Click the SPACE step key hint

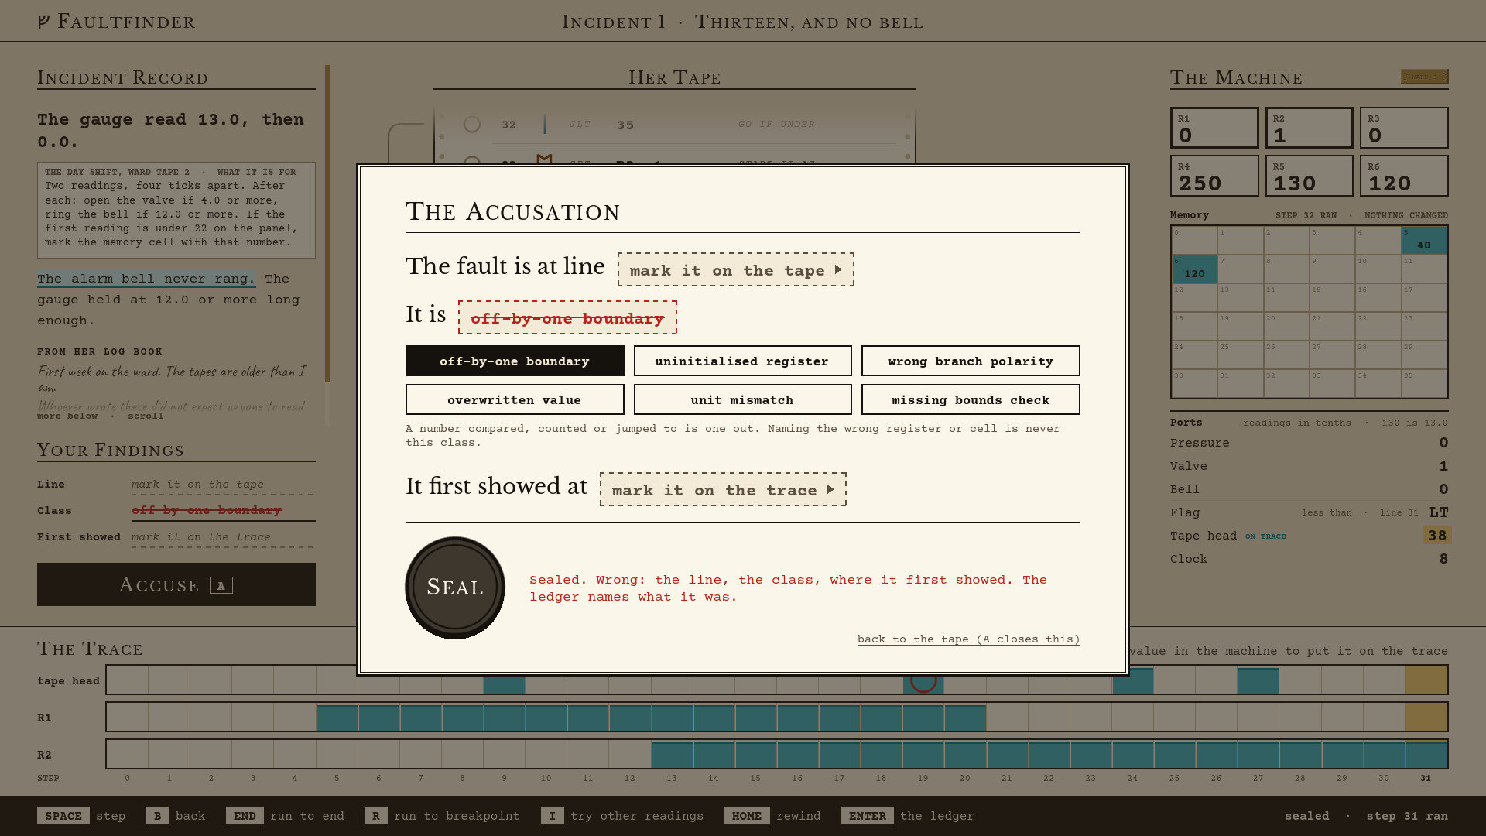pyautogui.click(x=81, y=816)
